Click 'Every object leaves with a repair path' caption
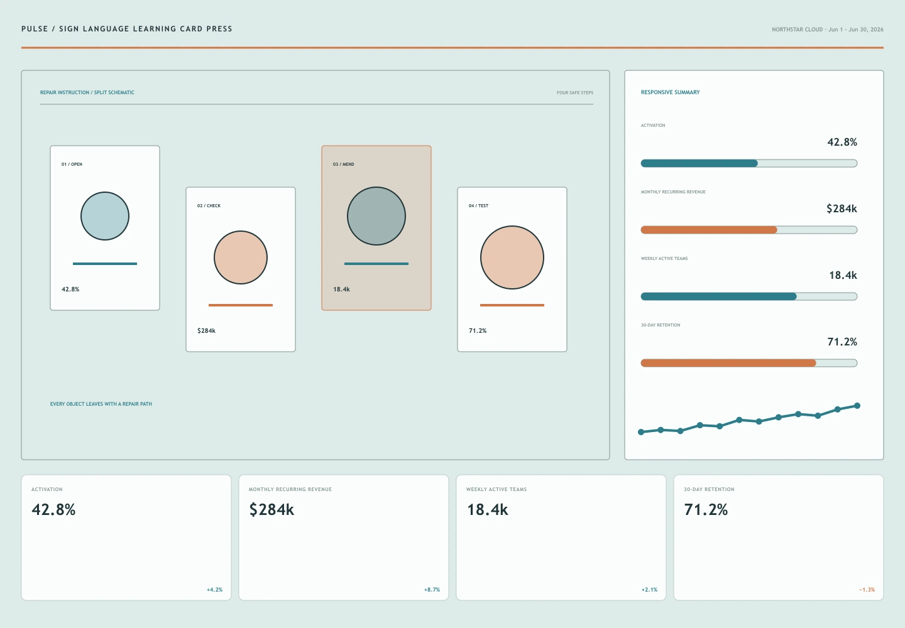Screen dimensions: 905x628 click(101, 404)
